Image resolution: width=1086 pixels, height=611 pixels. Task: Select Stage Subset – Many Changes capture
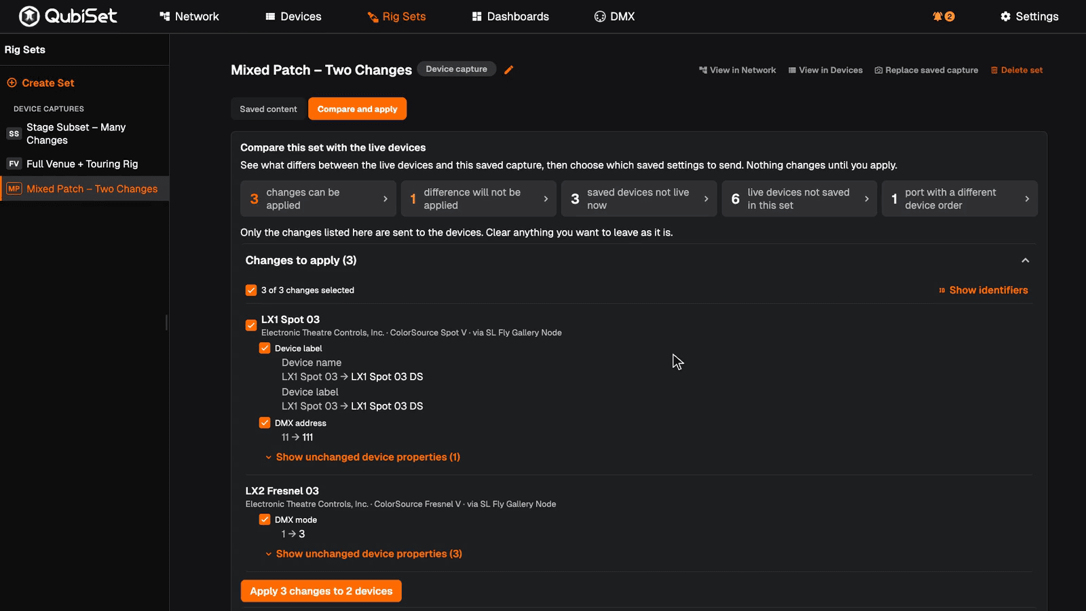pyautogui.click(x=84, y=134)
